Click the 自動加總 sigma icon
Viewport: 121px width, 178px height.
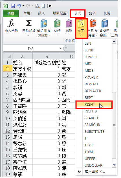tap(29, 23)
